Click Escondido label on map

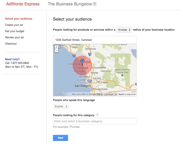pyautogui.click(x=100, y=67)
